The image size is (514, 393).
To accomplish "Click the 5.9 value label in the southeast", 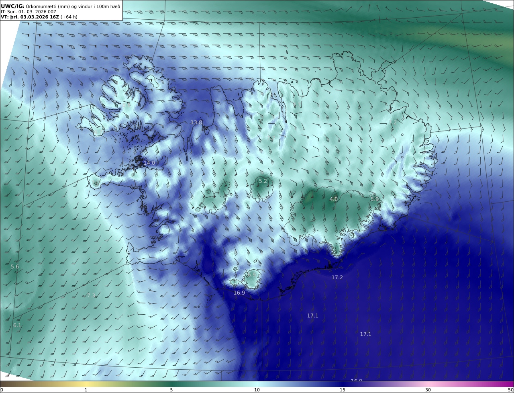I will 375,199.
